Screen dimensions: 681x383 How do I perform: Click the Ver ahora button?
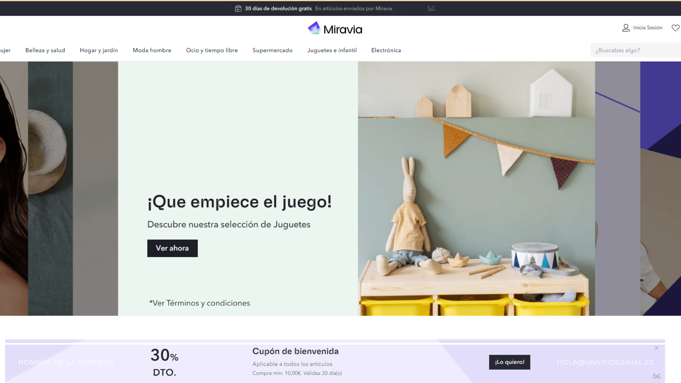(x=172, y=248)
